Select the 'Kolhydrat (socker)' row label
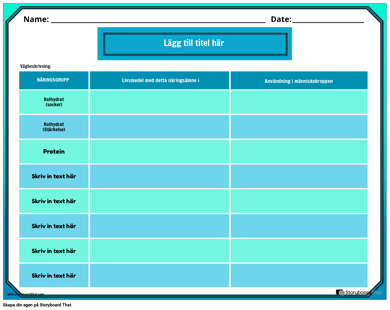The width and height of the screenshot is (390, 310). pos(54,102)
